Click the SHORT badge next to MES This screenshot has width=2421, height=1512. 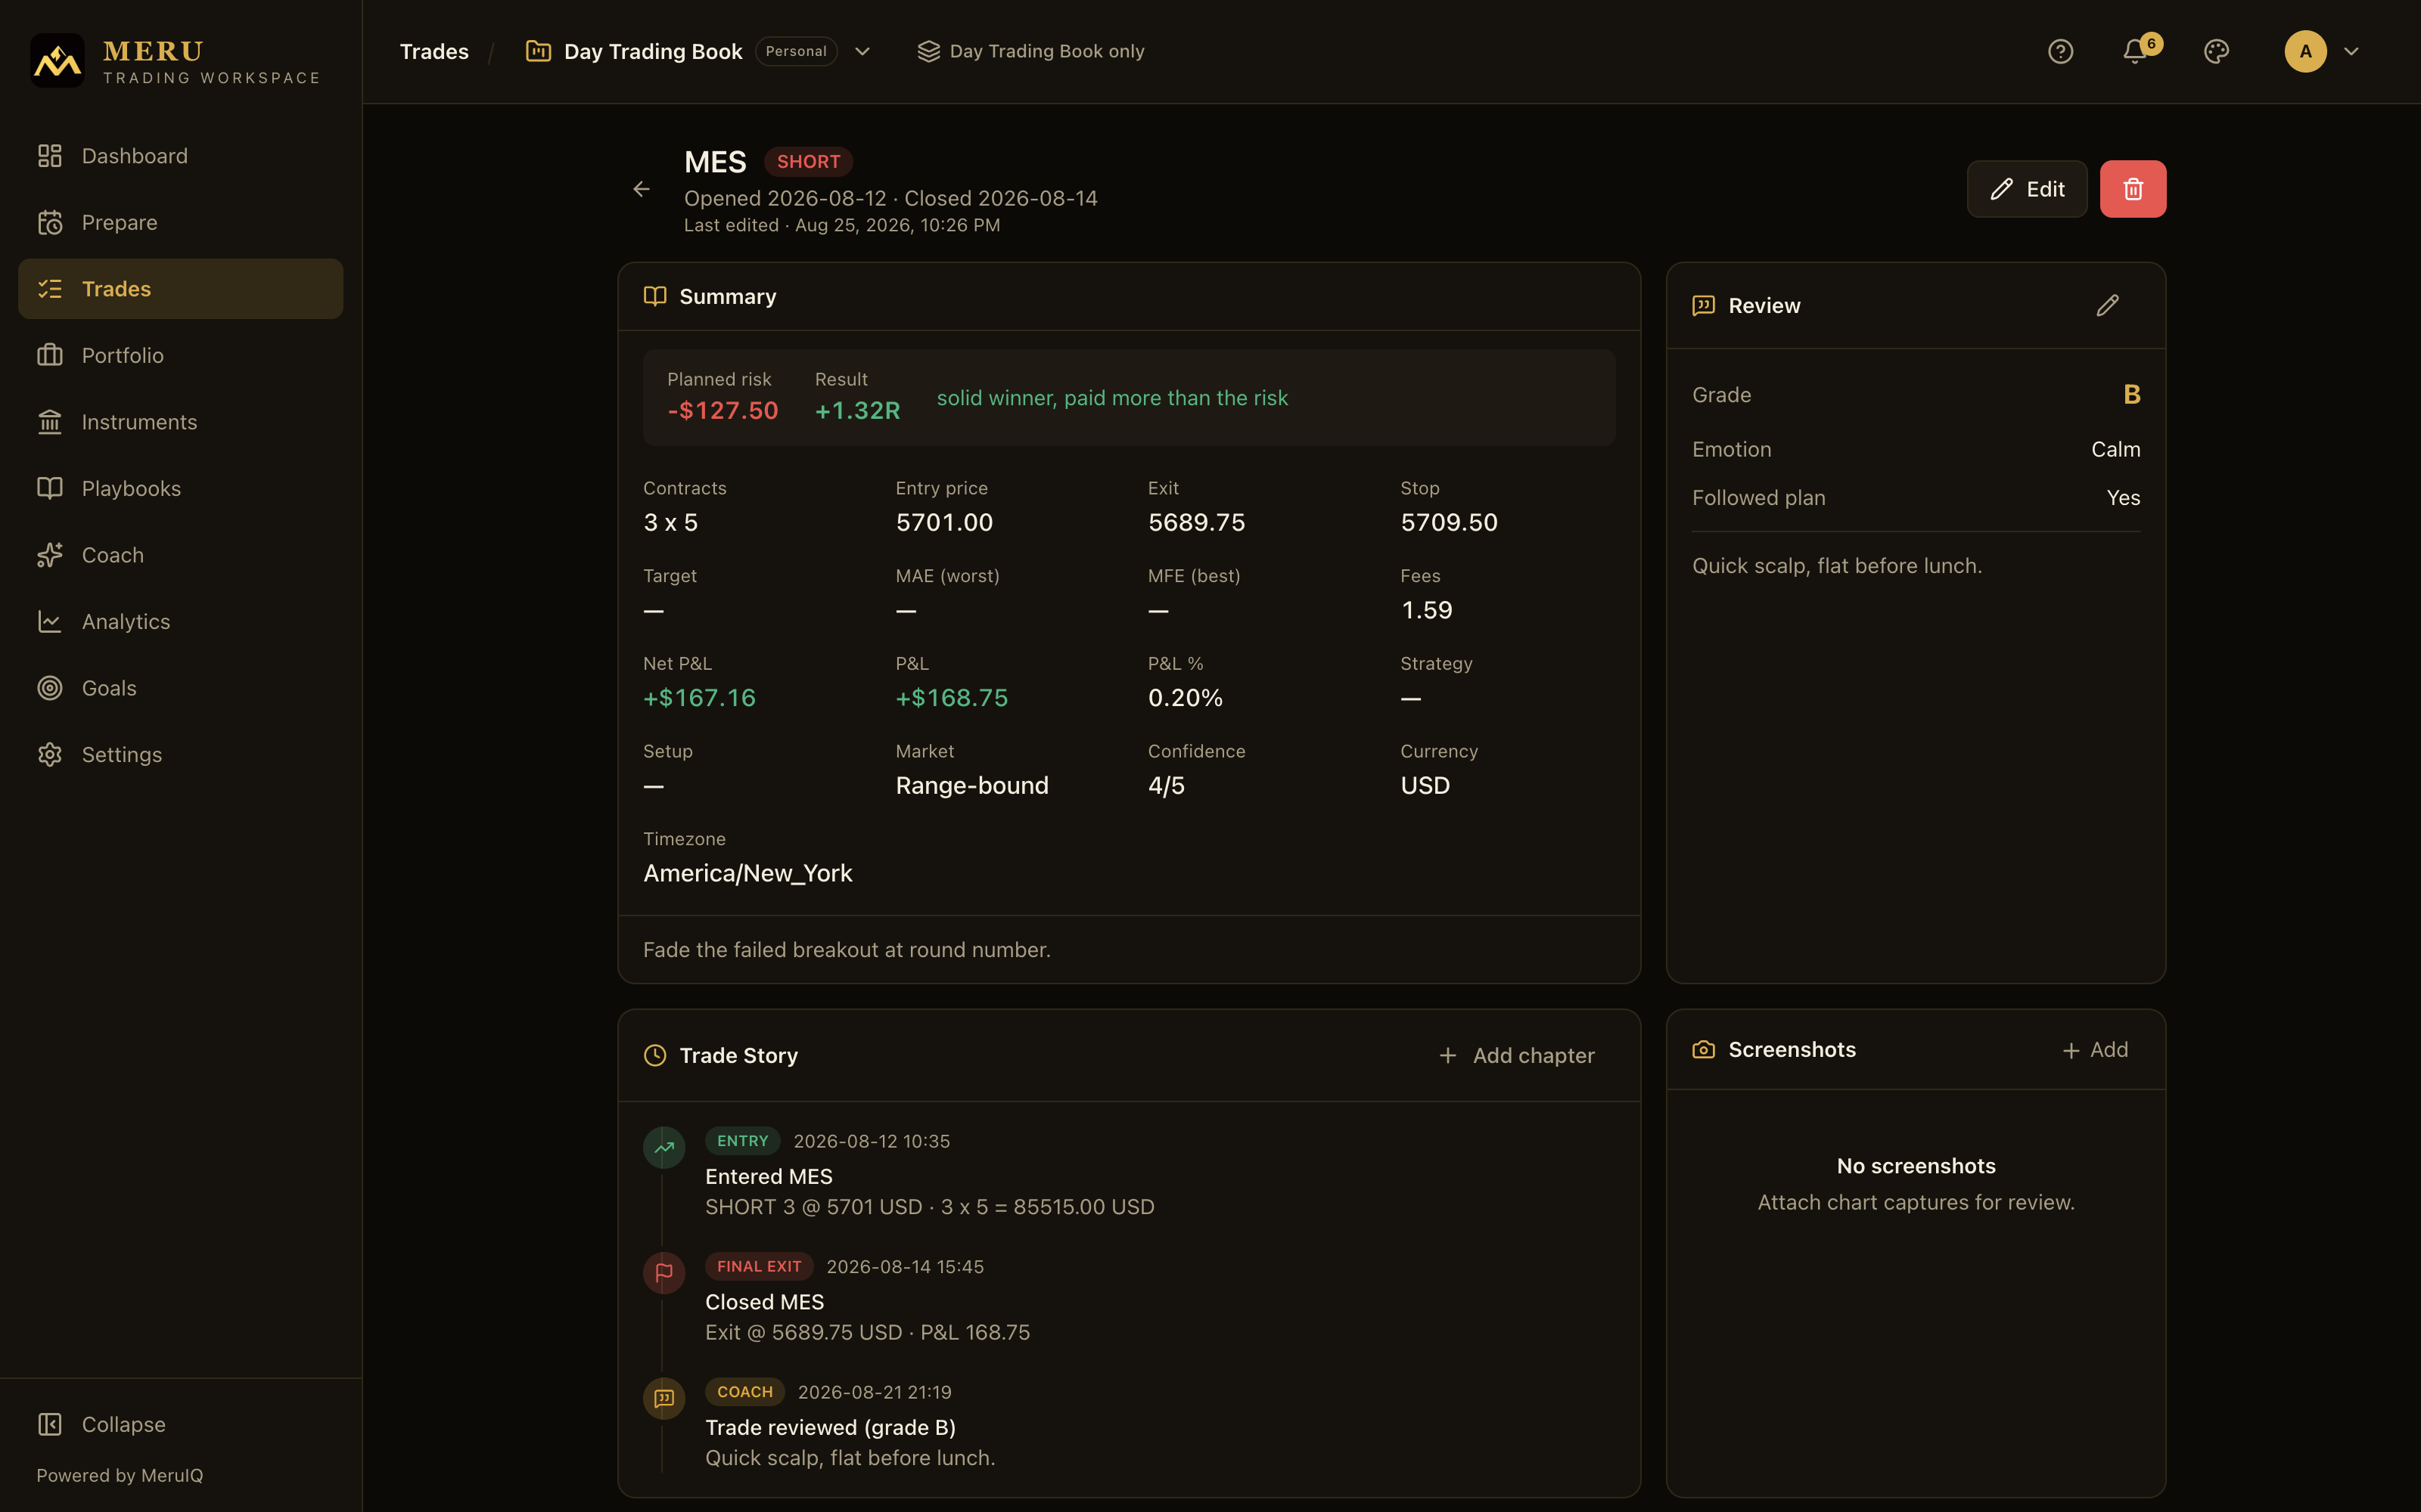(x=808, y=161)
